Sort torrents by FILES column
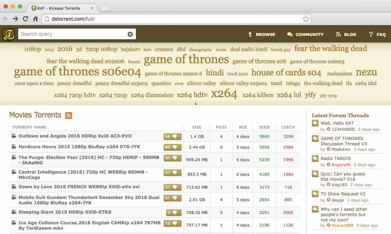Screen dimensions: 391x234 221,127
